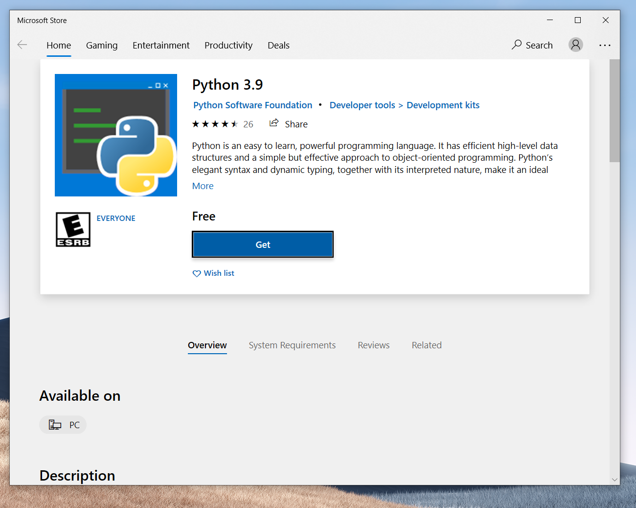The height and width of the screenshot is (508, 636).
Task: Add Python 3.9 to Wish list
Action: 213,273
